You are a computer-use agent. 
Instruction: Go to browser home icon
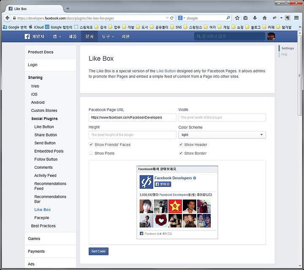[264, 18]
